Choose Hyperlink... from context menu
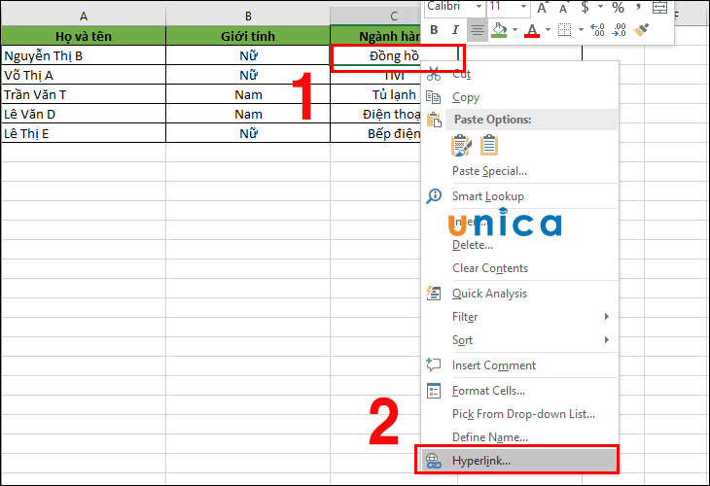Image resolution: width=710 pixels, height=486 pixels. coord(481,461)
